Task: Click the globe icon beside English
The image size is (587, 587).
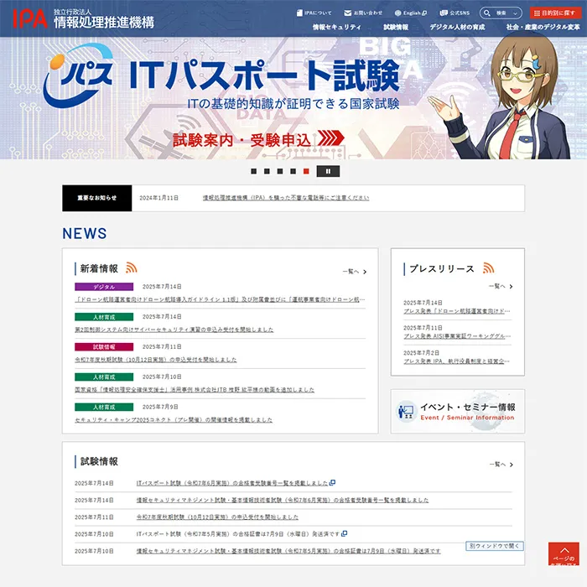Action: pos(398,13)
